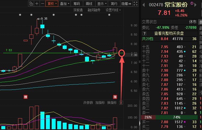The image size is (202, 130).
Task: Click the 7.53 price line label
Action: click(x=9, y=50)
